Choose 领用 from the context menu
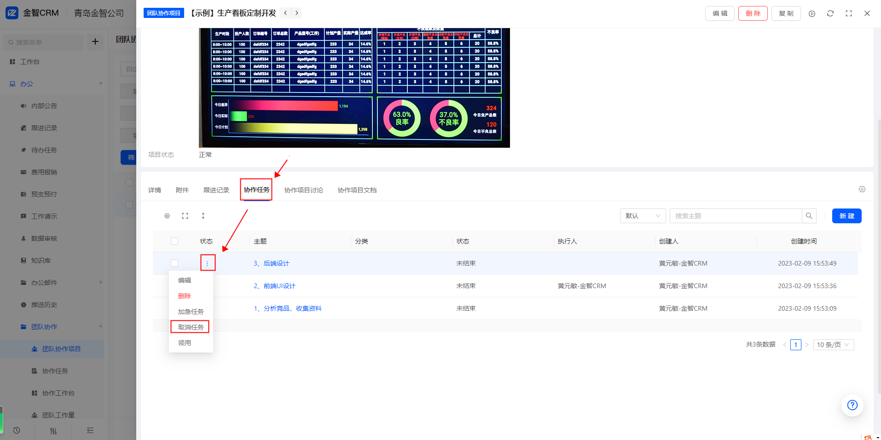 coord(191,343)
